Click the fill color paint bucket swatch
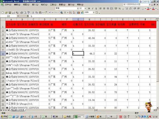 pos(148,9)
